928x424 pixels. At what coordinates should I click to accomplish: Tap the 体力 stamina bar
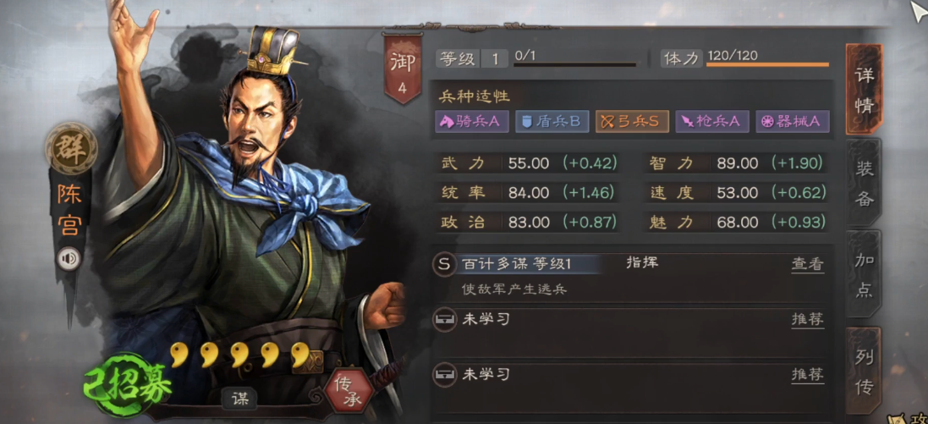tap(767, 64)
